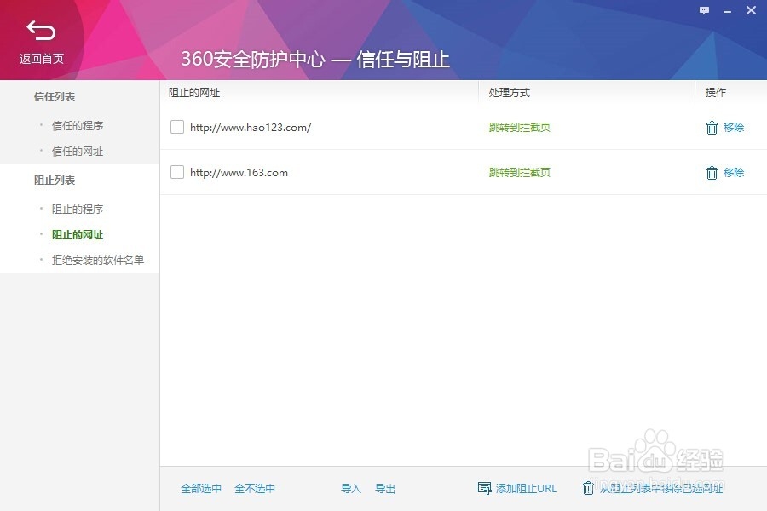The image size is (767, 511).
Task: Select the http://www.163.com URL text
Action: pyautogui.click(x=239, y=173)
